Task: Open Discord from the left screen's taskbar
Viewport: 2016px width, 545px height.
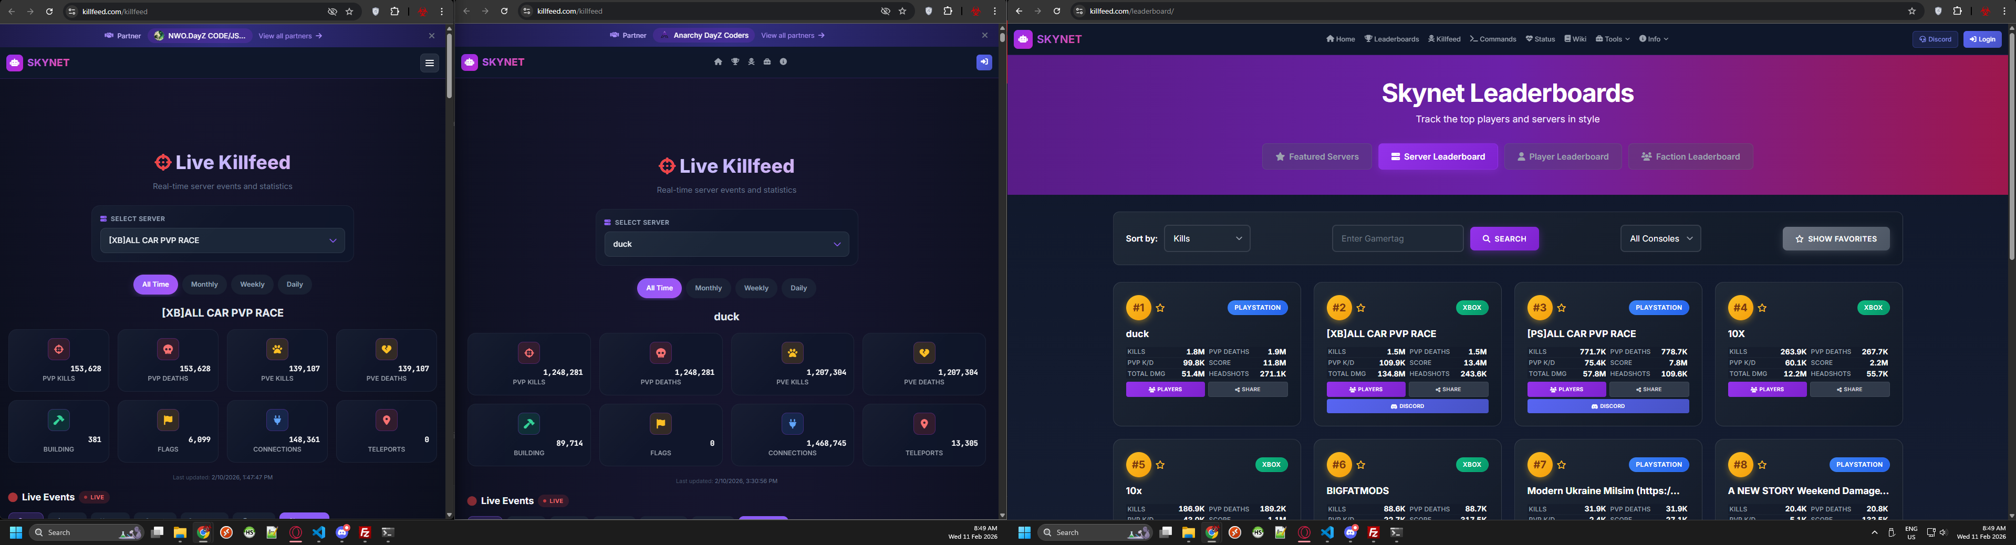Action: pyautogui.click(x=342, y=532)
